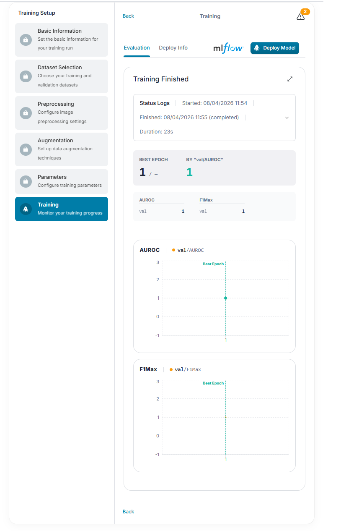Click the bottom Back link
The height and width of the screenshot is (531, 359).
tap(128, 512)
